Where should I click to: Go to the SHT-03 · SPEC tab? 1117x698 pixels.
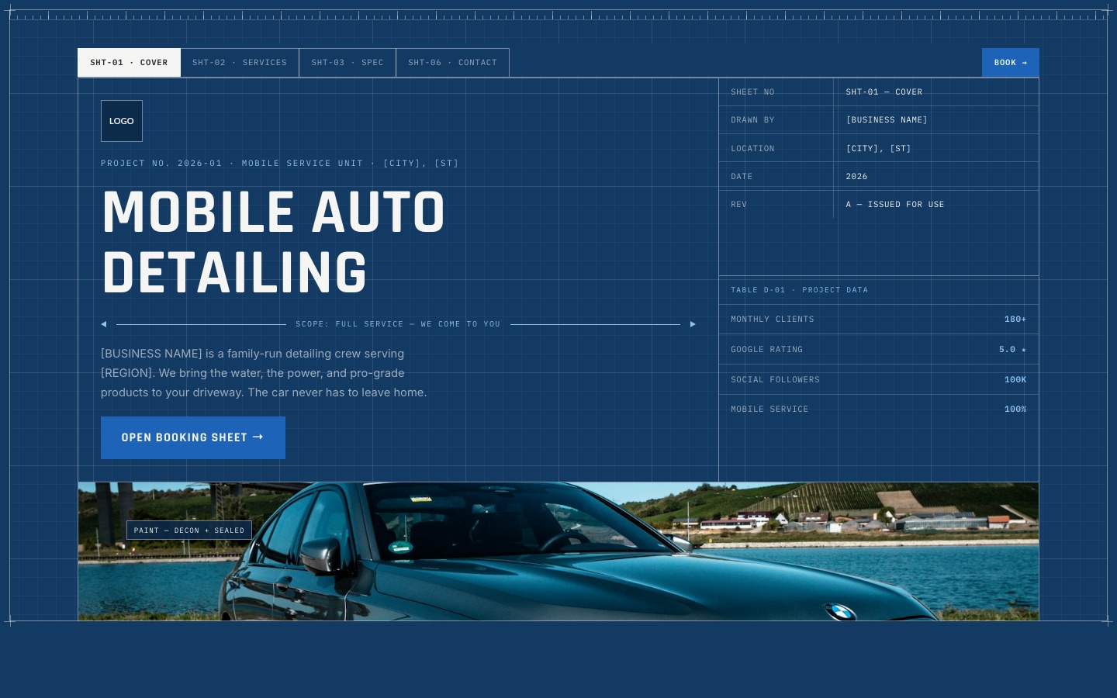point(348,63)
